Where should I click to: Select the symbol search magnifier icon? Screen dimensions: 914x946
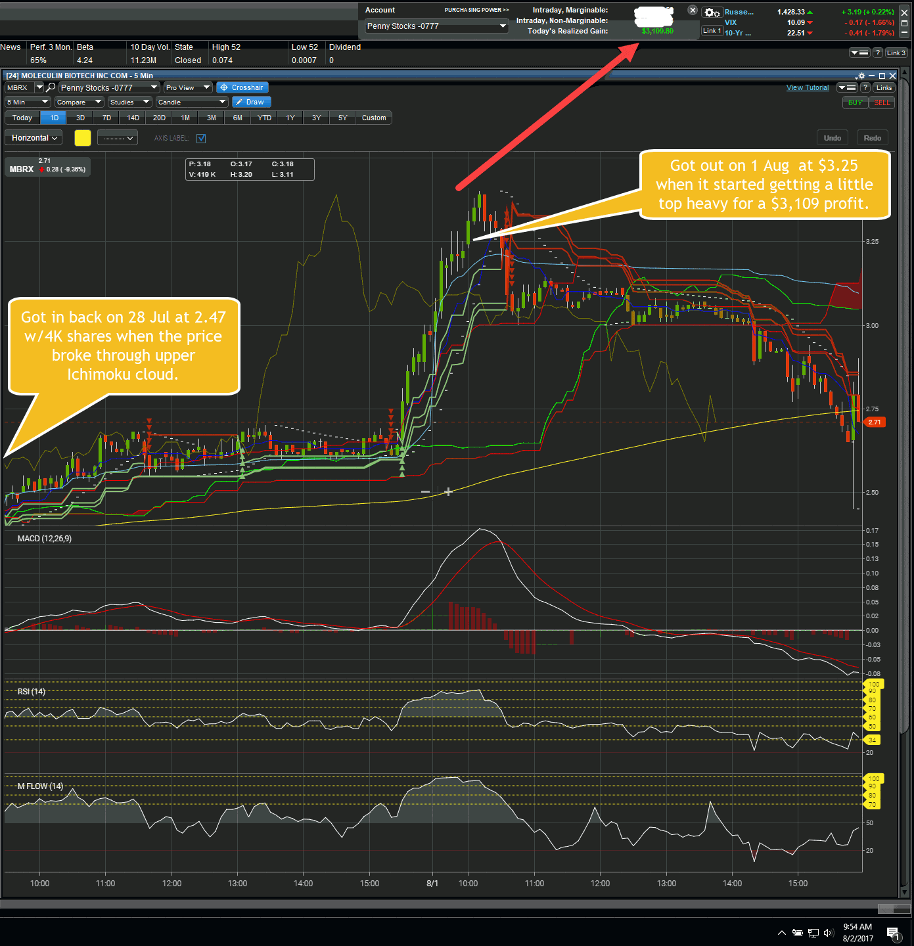(51, 86)
